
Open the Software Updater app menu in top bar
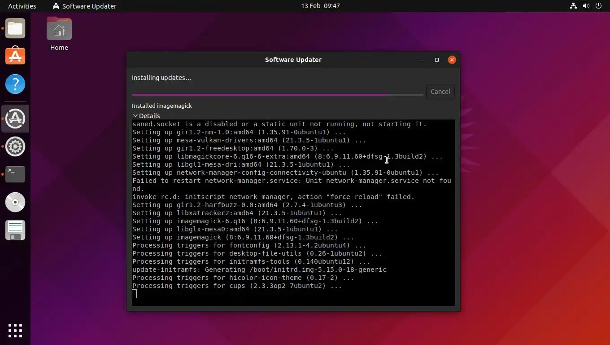point(84,6)
